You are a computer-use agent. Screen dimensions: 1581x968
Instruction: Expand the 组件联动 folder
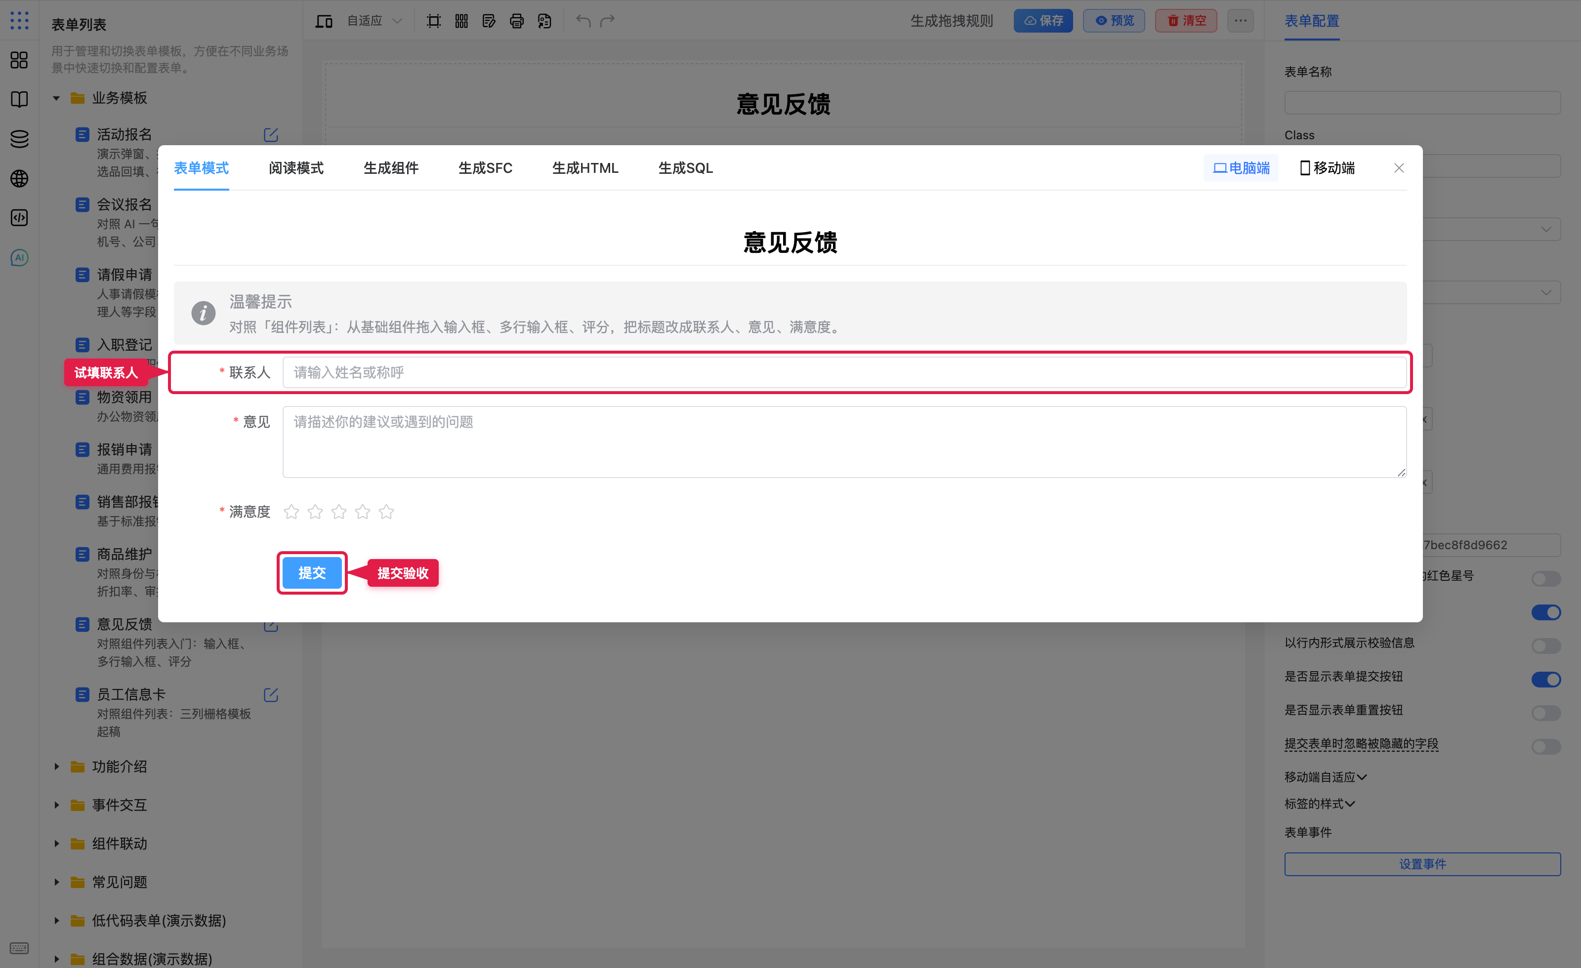tap(56, 844)
